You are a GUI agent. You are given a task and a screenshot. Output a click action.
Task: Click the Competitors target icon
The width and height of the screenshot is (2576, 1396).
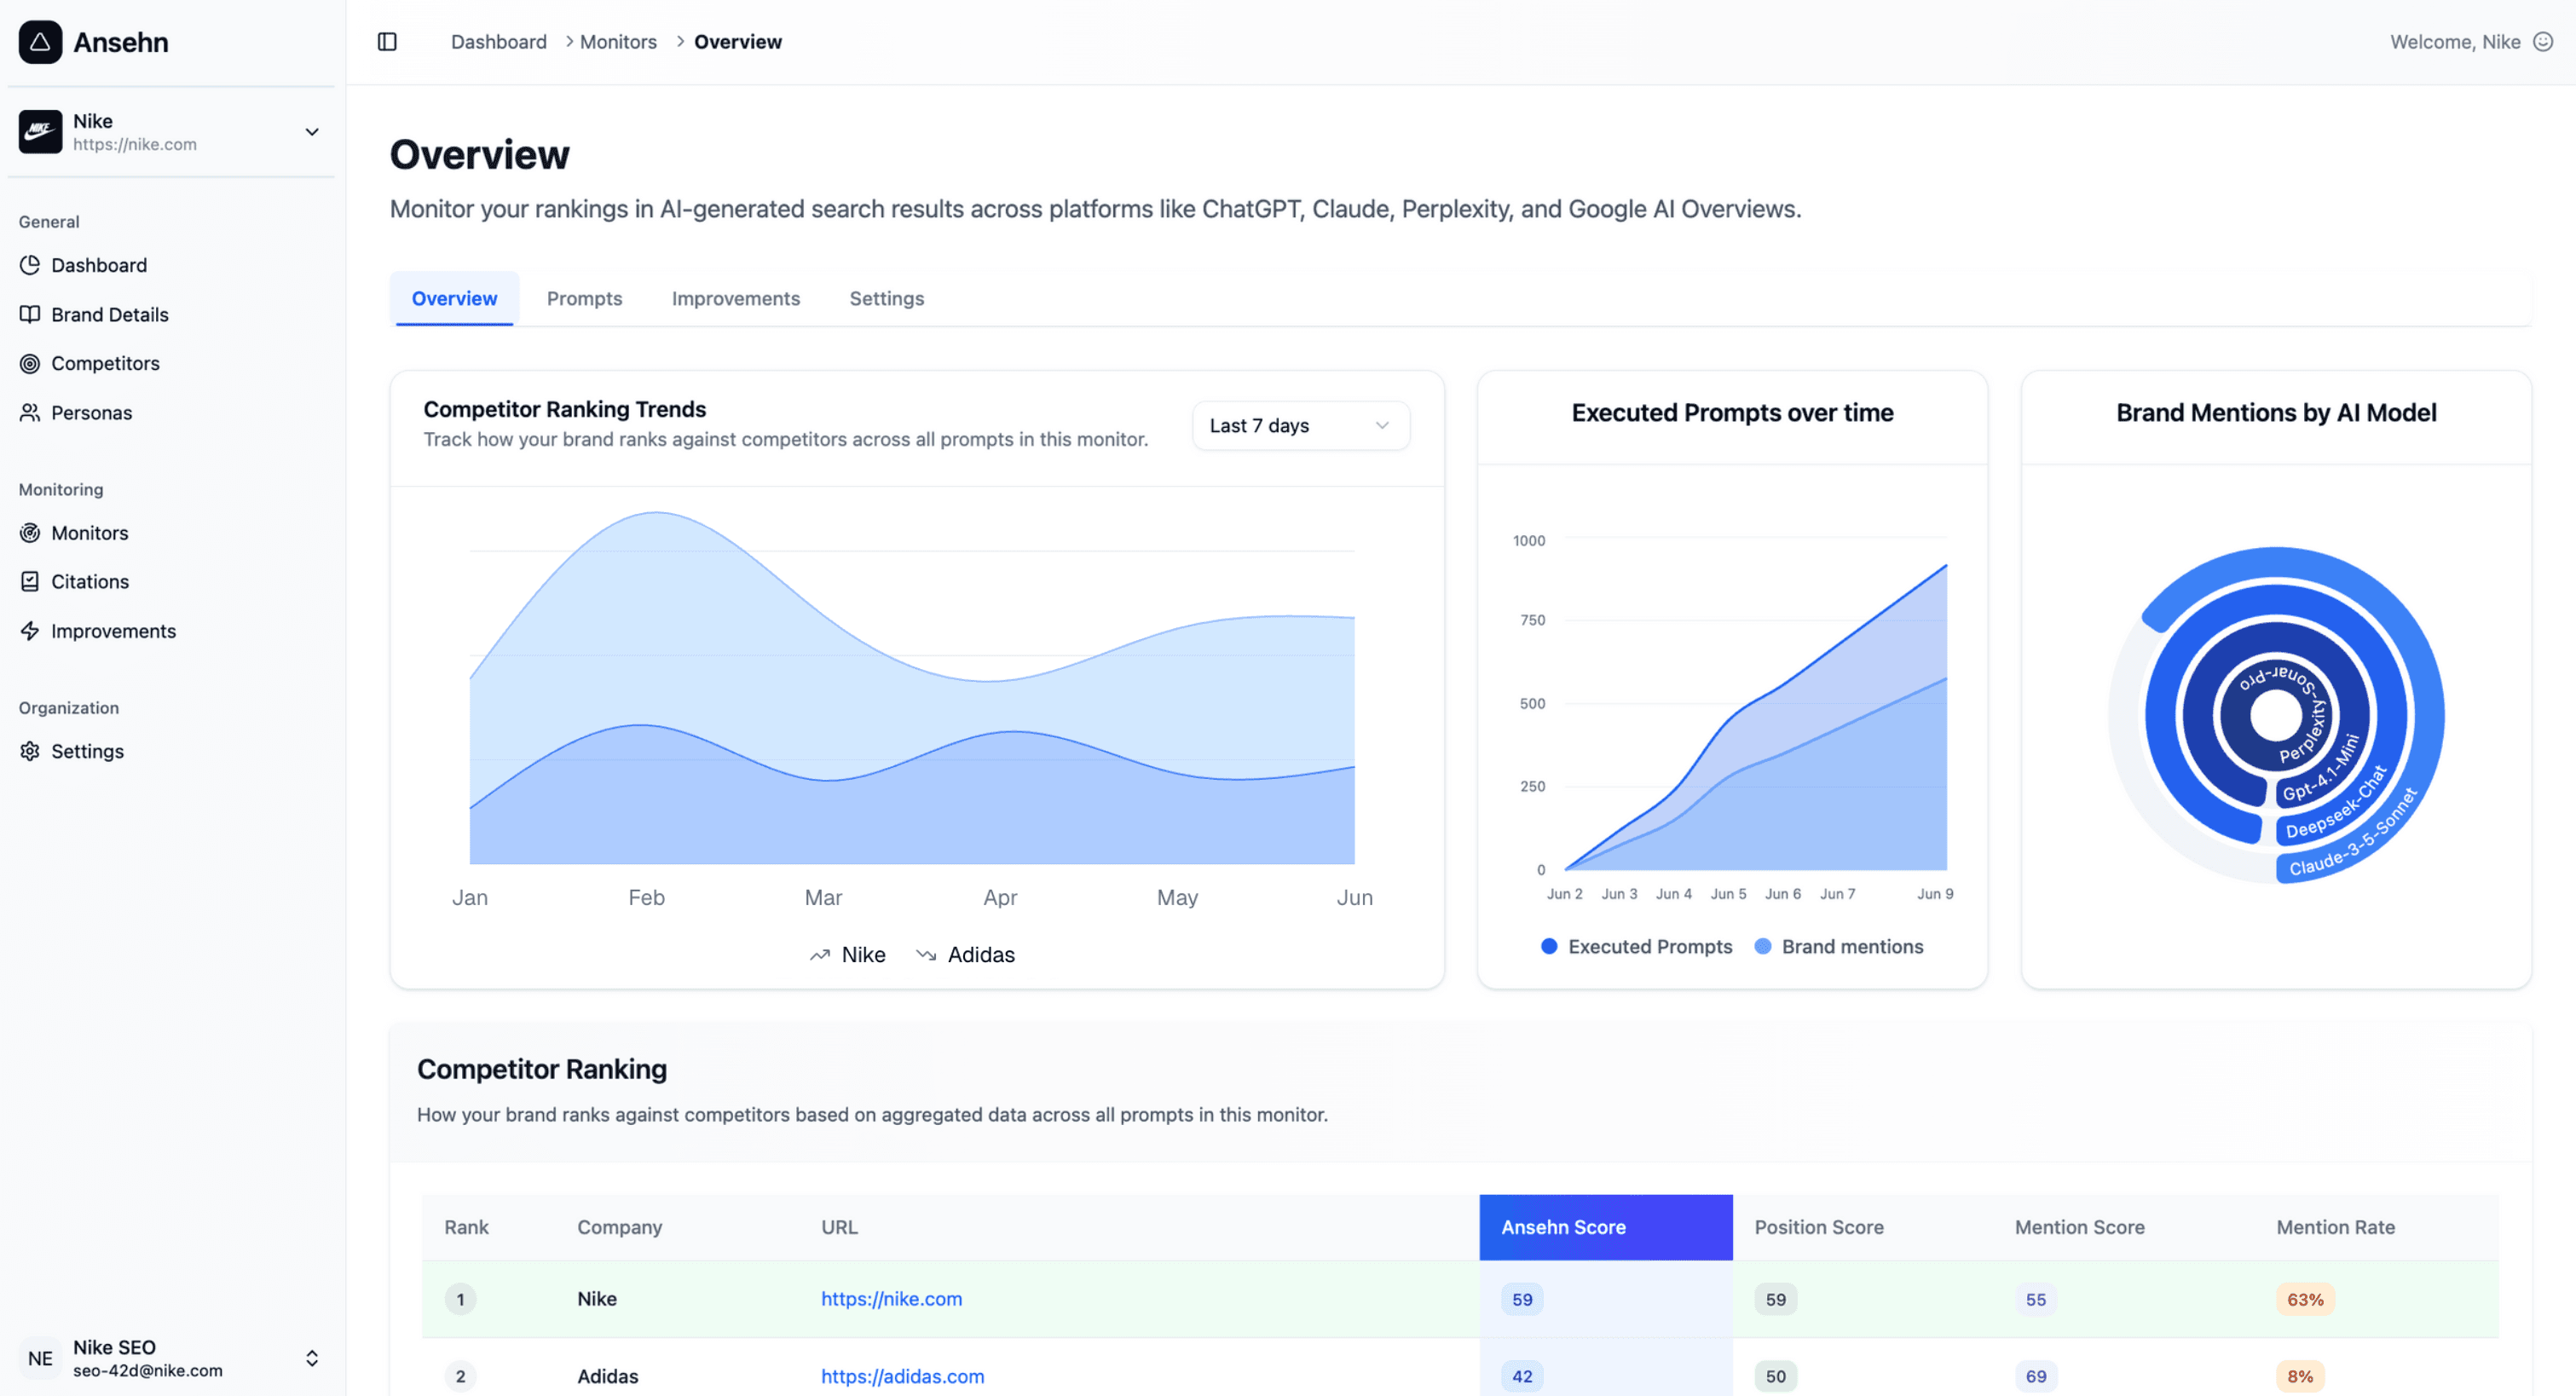point(30,363)
